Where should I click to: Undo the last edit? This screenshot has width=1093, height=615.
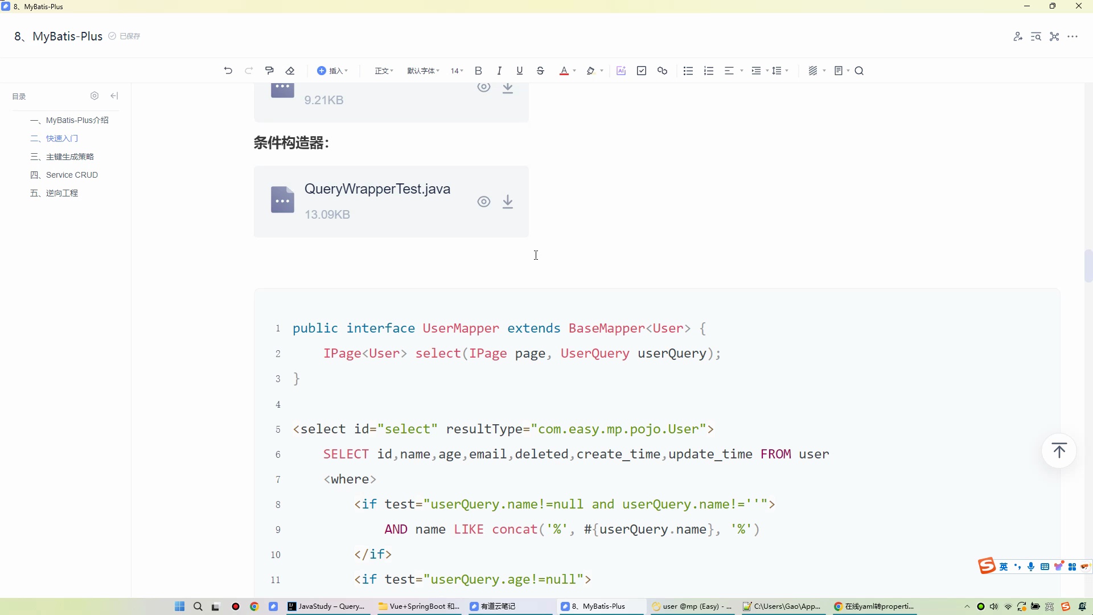228,70
